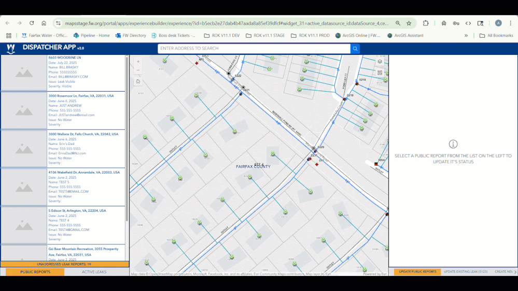
Task: Click the 8603 Woodbine Ln image thumbnail
Action: [24, 72]
